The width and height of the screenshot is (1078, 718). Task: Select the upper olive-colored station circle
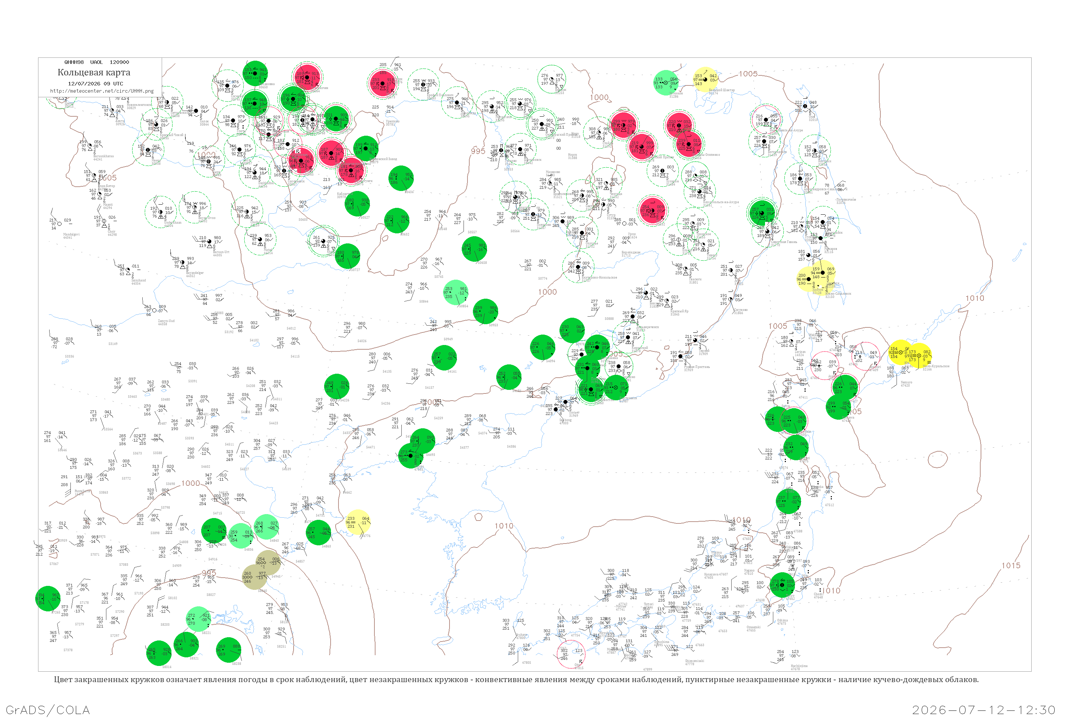tap(268, 562)
